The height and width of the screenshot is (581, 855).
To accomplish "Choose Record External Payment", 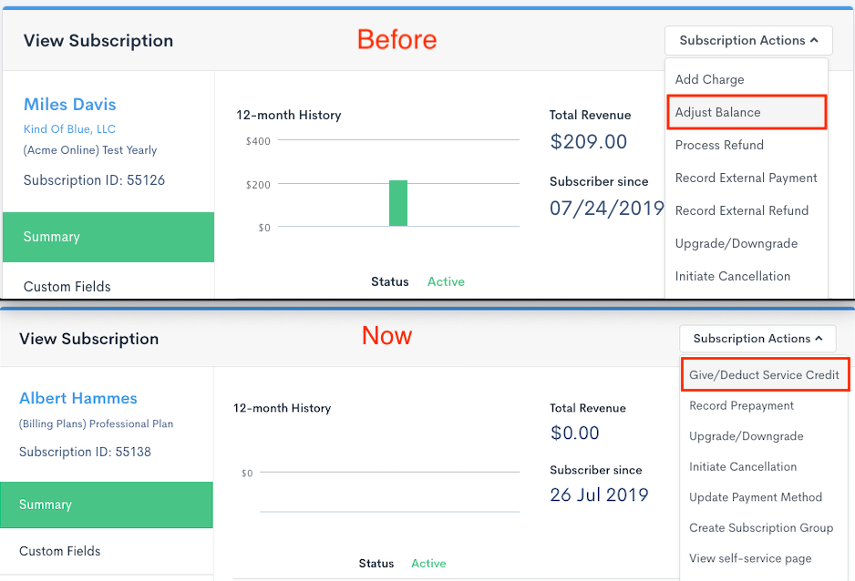I will pos(746,178).
